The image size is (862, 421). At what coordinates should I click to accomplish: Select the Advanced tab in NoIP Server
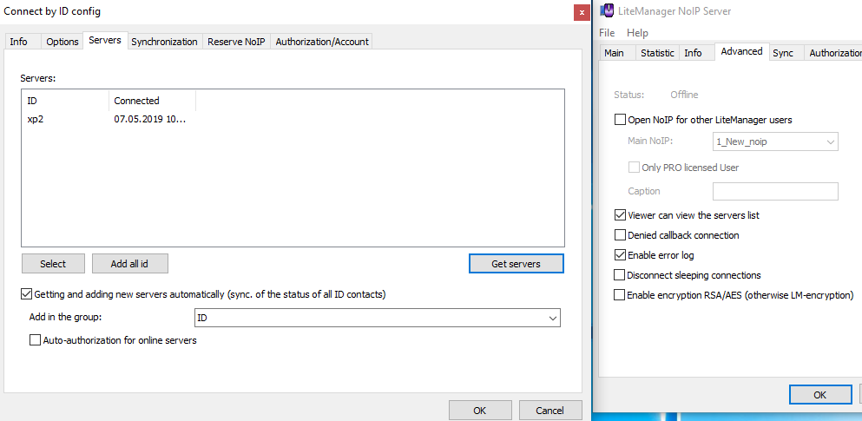tap(741, 52)
